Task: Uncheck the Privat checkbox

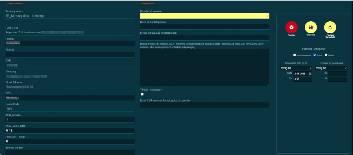Action: point(315,55)
